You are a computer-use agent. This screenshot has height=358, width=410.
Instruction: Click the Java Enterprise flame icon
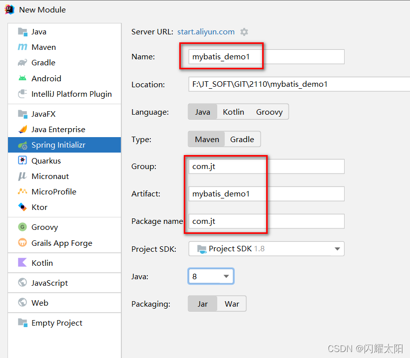[x=22, y=130]
